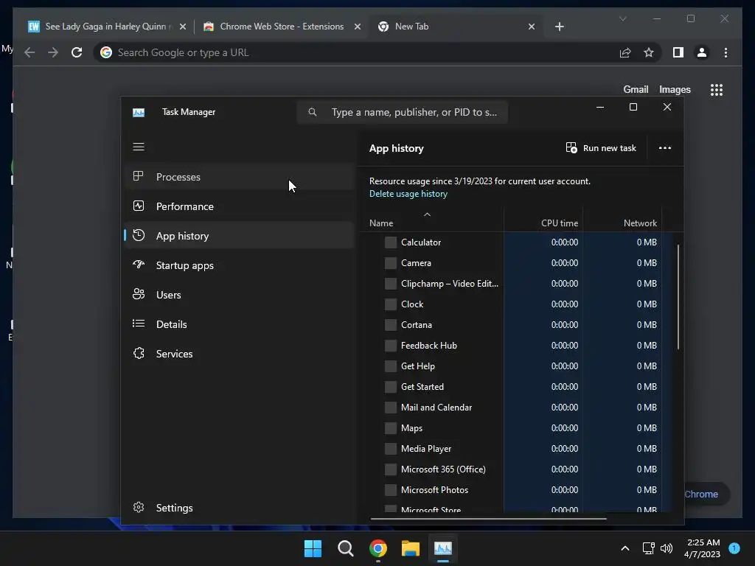Screen dimensions: 755x566
Task: Open the Services page icon
Action: point(139,354)
